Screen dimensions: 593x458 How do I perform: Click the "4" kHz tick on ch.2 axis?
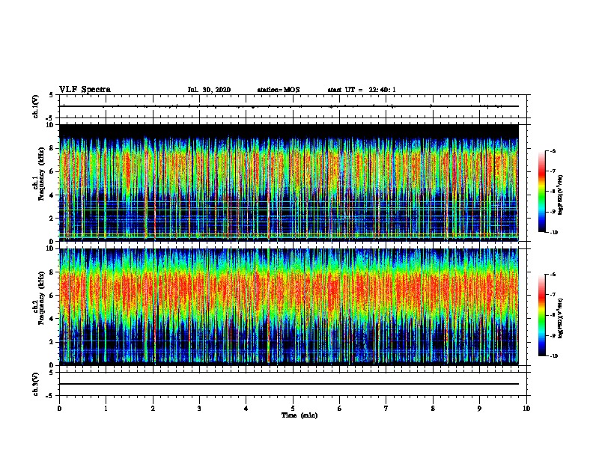52,319
